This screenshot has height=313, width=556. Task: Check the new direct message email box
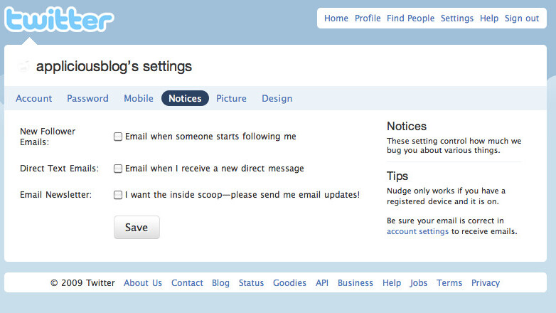tap(118, 169)
